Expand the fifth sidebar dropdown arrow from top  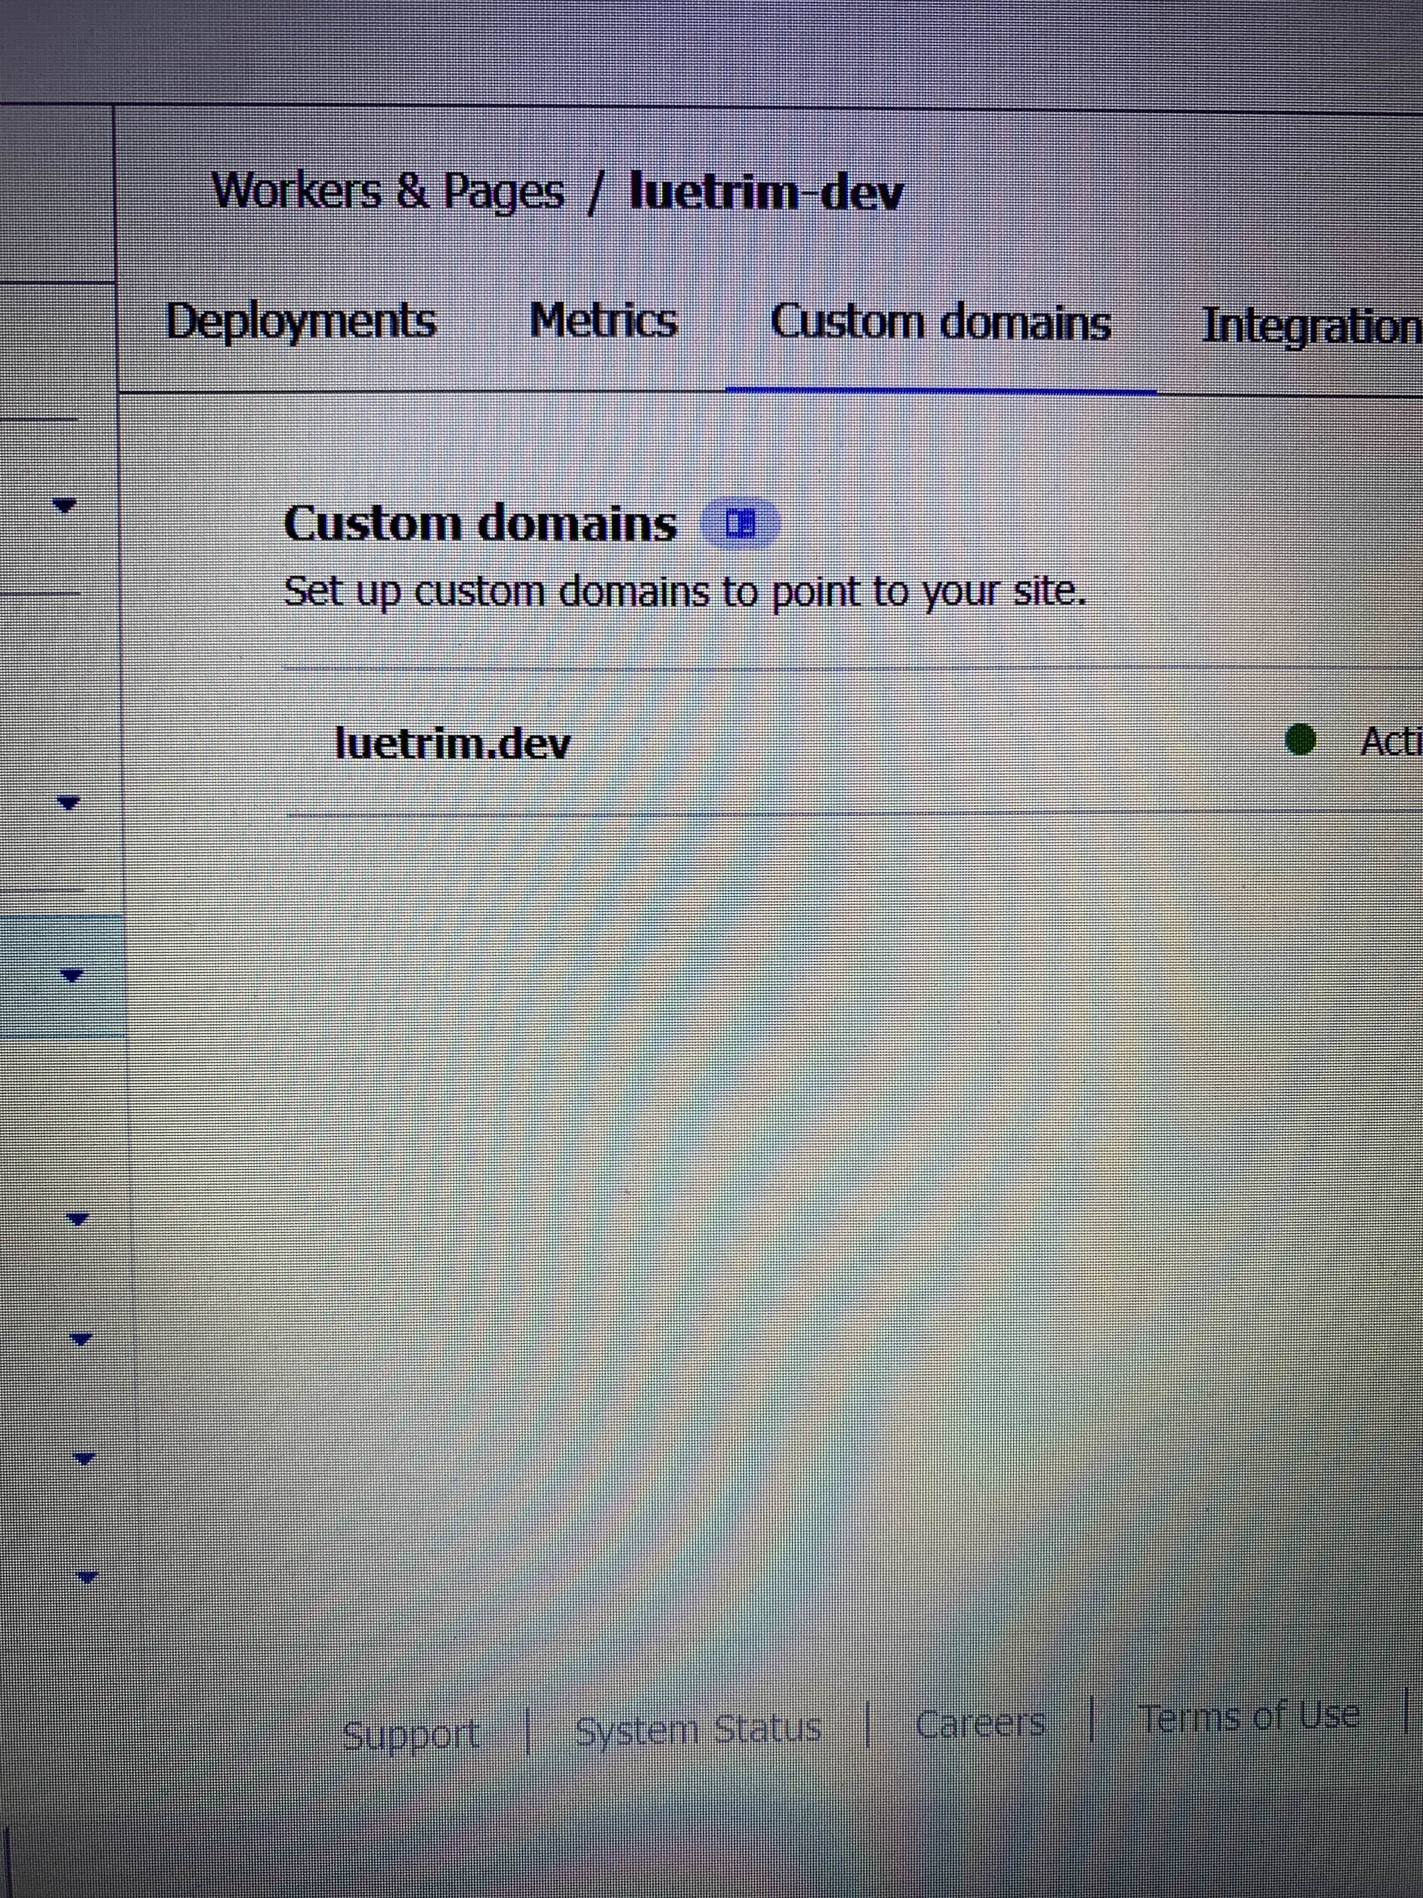80,1338
